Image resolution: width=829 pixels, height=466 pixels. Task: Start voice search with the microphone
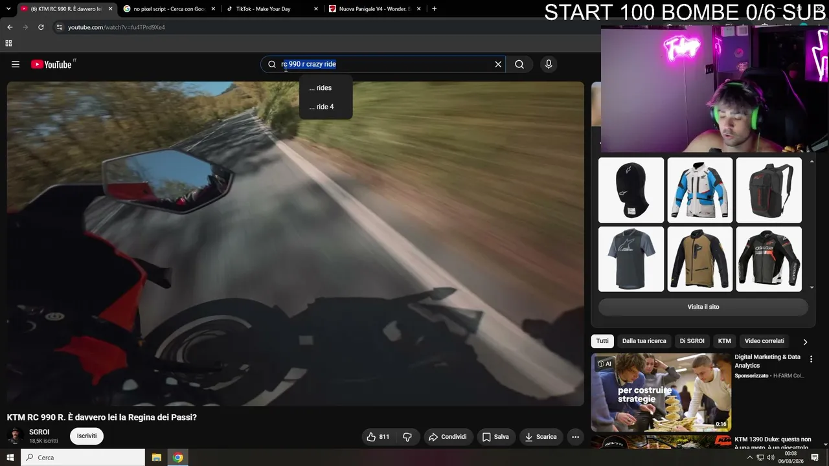coord(549,64)
